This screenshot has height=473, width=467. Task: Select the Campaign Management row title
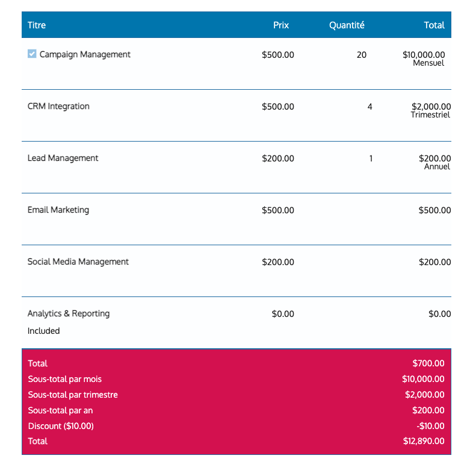tap(85, 55)
